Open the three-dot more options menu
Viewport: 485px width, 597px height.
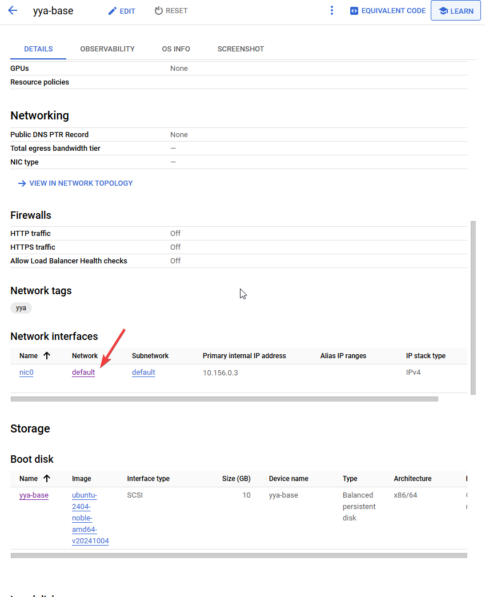click(x=332, y=11)
